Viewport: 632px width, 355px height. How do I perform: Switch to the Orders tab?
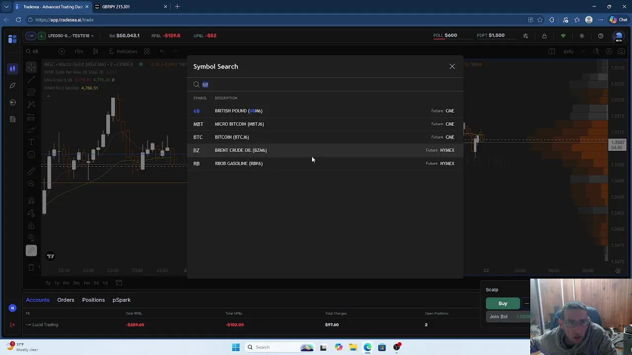(66, 300)
